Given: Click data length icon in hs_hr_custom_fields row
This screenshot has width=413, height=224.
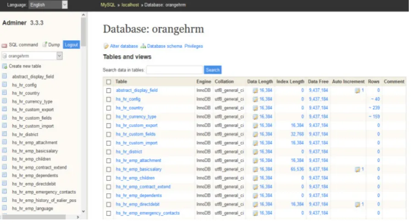Looking at the screenshot, I should click(x=255, y=134).
